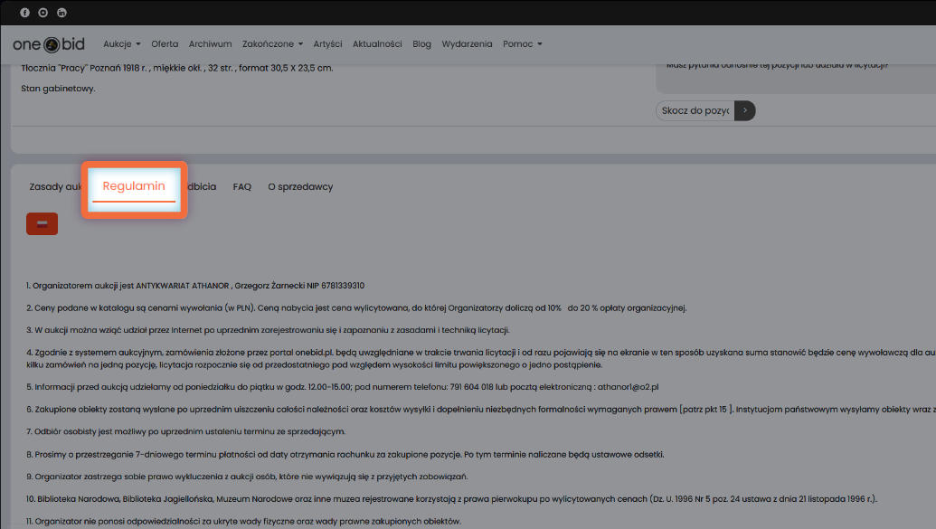
Task: Open the Blog menu item
Action: coord(421,44)
